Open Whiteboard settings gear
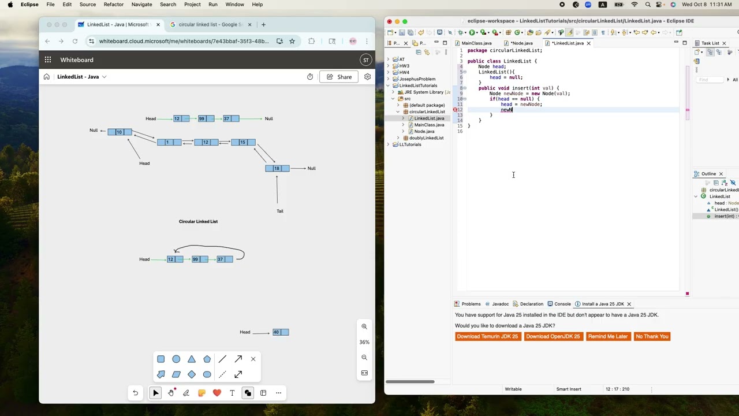The height and width of the screenshot is (416, 739). [367, 77]
